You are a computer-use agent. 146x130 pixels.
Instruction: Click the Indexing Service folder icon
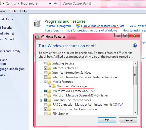[x=49, y=63]
